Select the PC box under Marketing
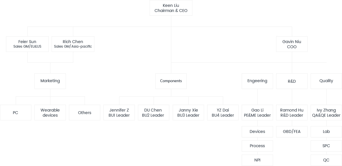This screenshot has width=342, height=166. pyautogui.click(x=16, y=112)
